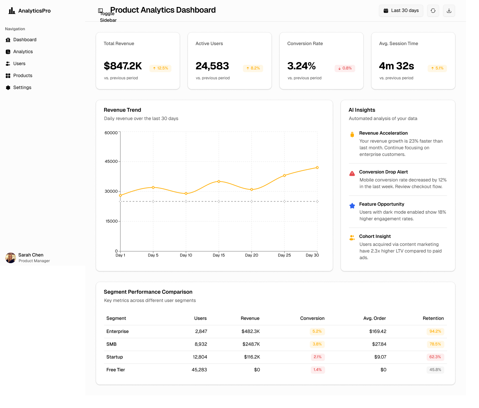Click the AnalyticsPro bar chart logo
The width and height of the screenshot is (479, 408).
click(x=12, y=11)
